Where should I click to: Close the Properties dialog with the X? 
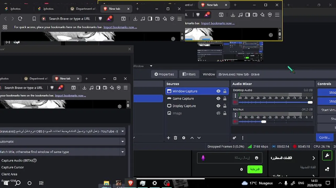point(130,49)
